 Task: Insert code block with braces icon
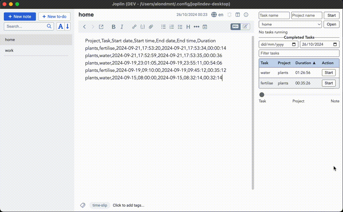tap(142, 27)
